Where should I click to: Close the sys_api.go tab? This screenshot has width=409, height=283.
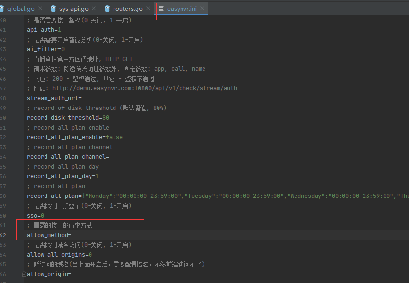click(x=94, y=9)
